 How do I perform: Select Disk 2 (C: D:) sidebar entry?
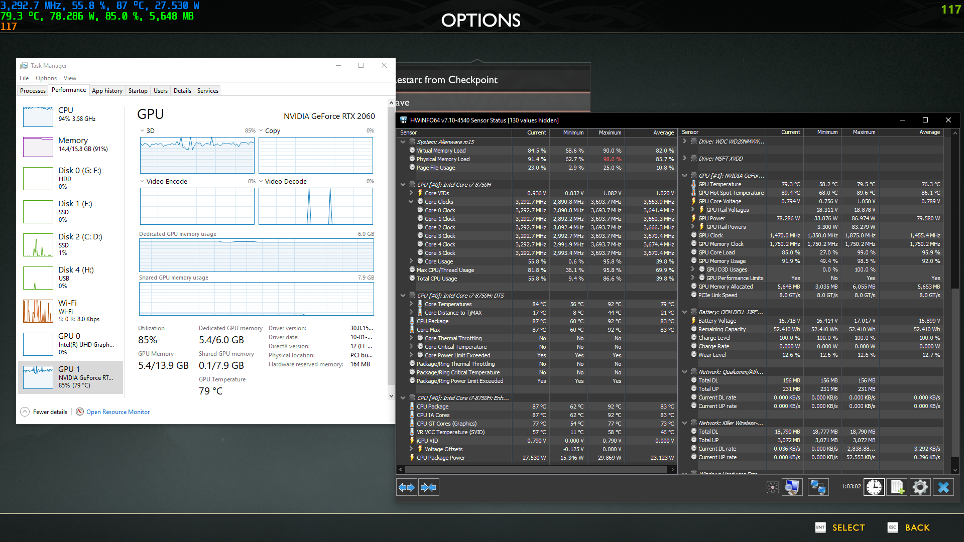tap(71, 244)
